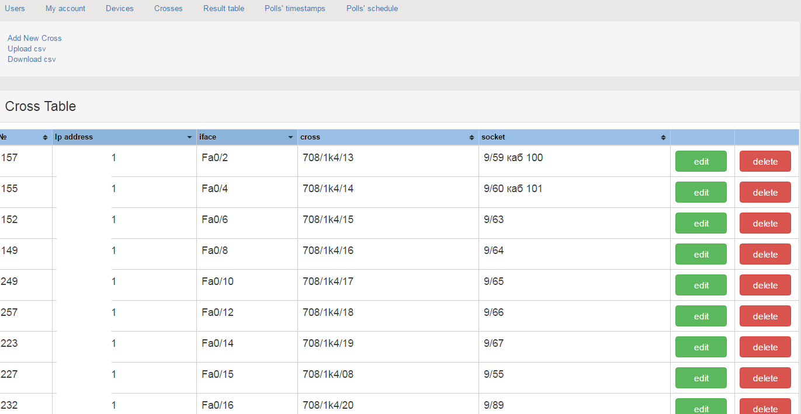
Task: Edit the row with socket 9/65
Action: pos(701,286)
